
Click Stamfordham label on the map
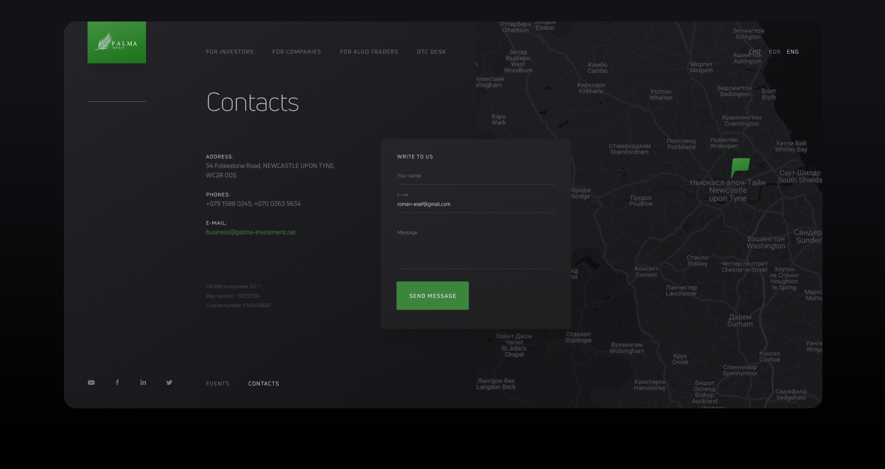pyautogui.click(x=629, y=149)
